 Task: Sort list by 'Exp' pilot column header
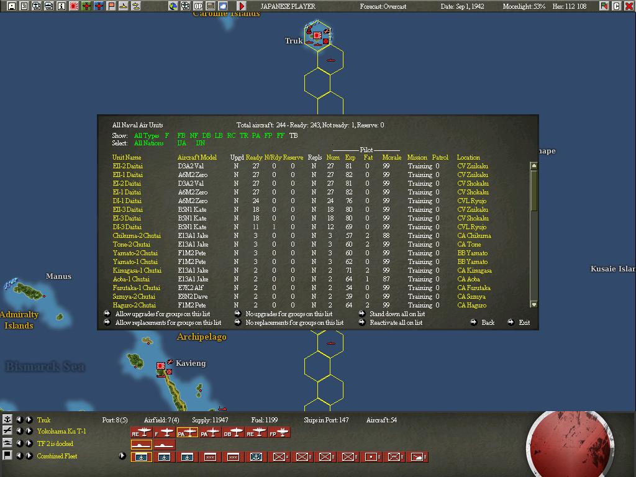350,157
